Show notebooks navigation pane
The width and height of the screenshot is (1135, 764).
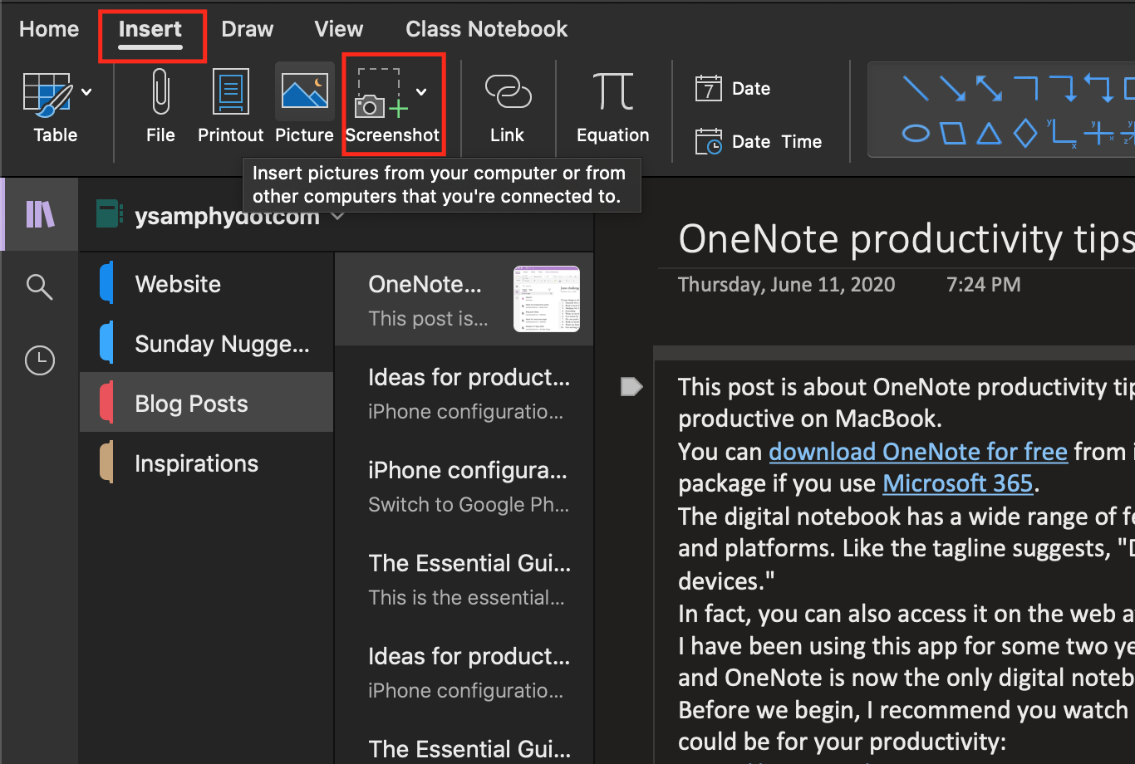pos(40,214)
